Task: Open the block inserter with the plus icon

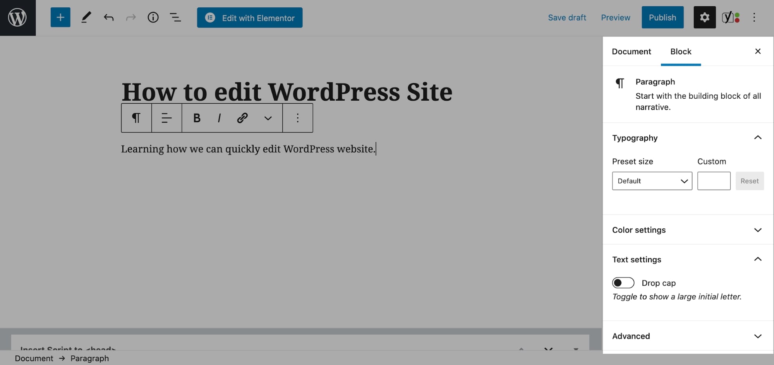Action: [60, 17]
